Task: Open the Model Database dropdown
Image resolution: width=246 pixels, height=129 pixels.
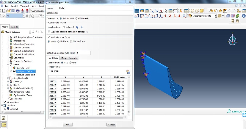Action: 30,32
